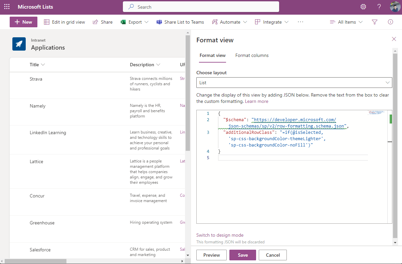Viewport: 402px width, 264px height.
Task: Click Share List to Teams
Action: click(x=180, y=22)
